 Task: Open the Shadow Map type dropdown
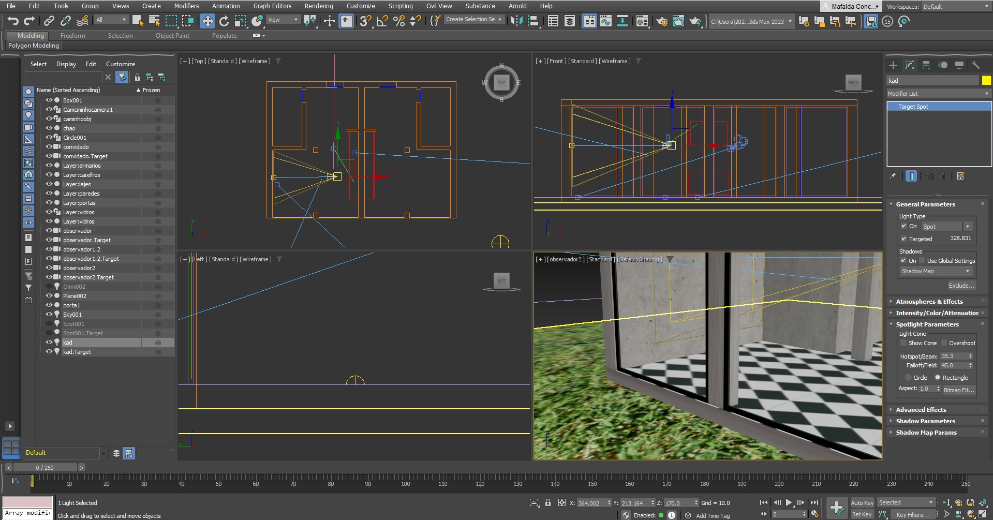tap(936, 271)
